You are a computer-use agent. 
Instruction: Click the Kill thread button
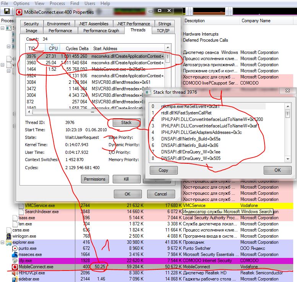127,179
